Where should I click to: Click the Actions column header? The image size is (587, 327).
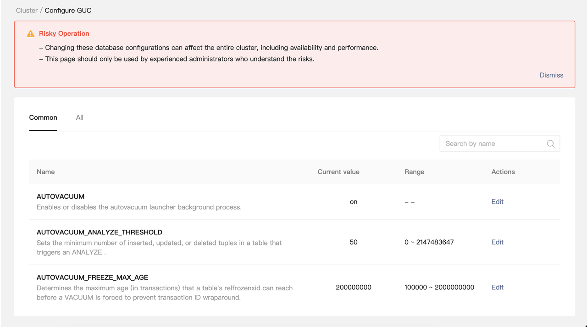click(x=503, y=172)
